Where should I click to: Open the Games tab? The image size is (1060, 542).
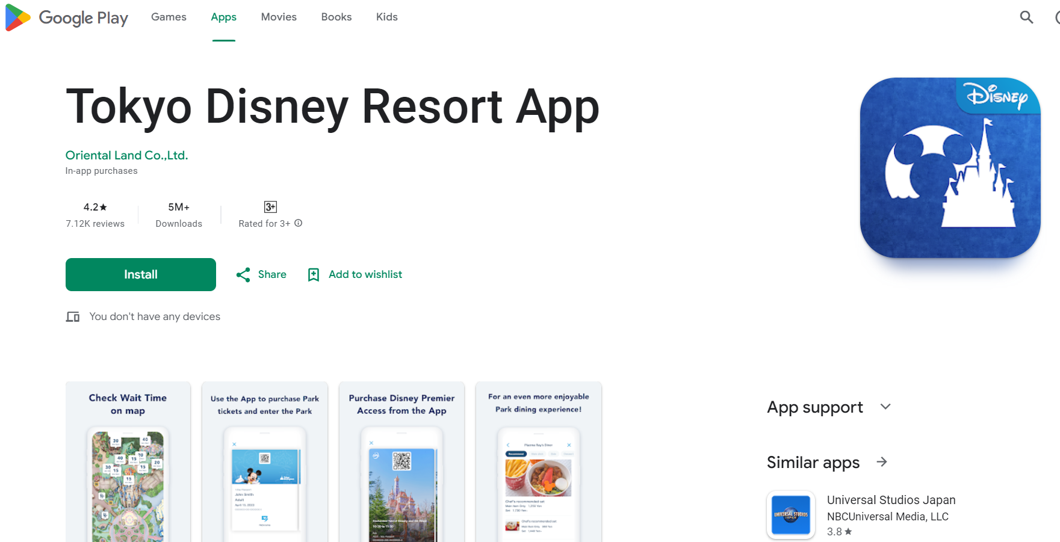click(x=169, y=17)
